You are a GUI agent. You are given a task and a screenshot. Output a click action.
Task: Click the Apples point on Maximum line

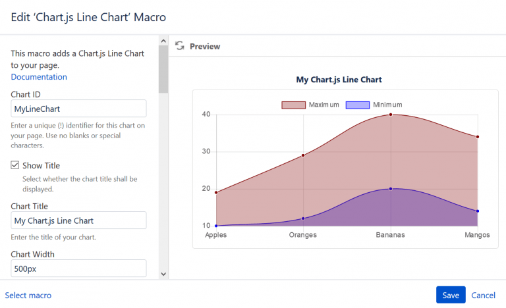(216, 193)
